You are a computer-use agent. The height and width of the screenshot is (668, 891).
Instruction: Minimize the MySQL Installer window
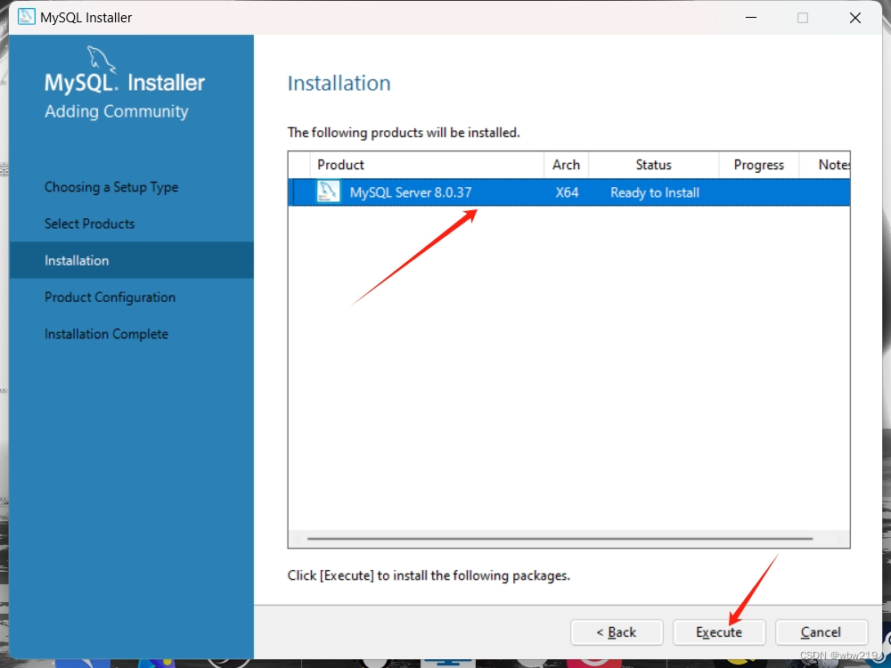pos(750,18)
